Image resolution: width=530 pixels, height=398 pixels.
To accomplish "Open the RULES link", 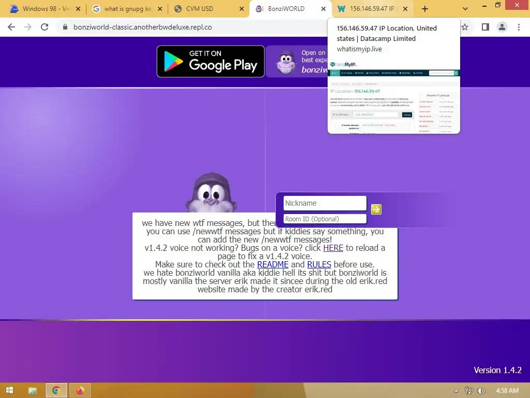I will [x=319, y=265].
